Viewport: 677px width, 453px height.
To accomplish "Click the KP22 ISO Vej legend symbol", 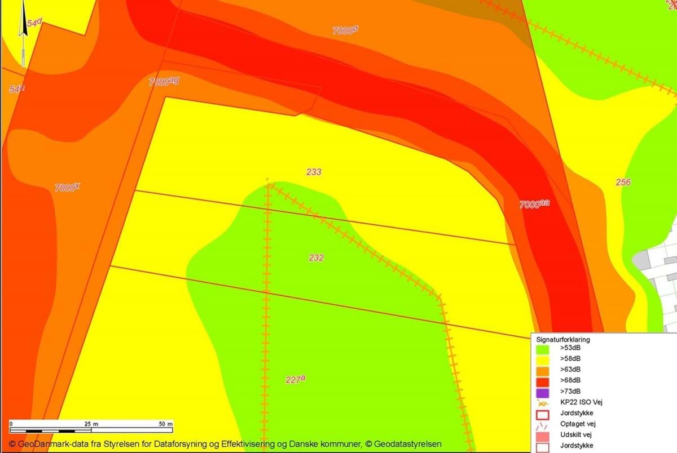I will point(543,402).
